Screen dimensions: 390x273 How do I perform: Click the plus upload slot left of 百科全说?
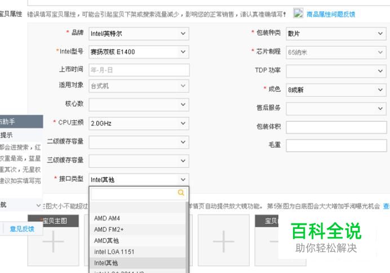224,241
